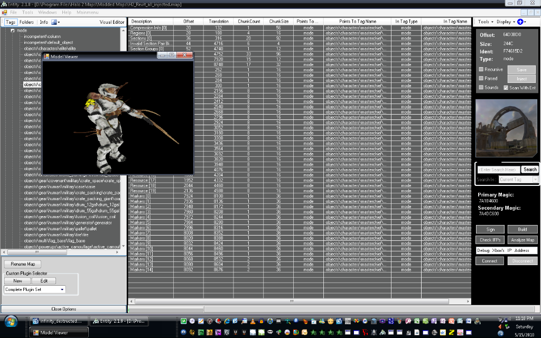Click the Debug Xbox's IP Address field

(x=507, y=250)
